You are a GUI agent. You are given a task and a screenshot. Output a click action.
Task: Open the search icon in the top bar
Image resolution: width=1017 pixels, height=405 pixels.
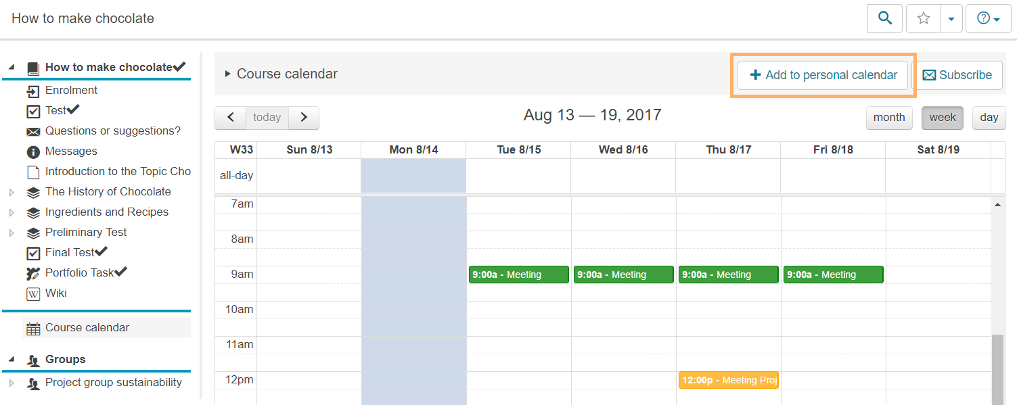coord(884,18)
